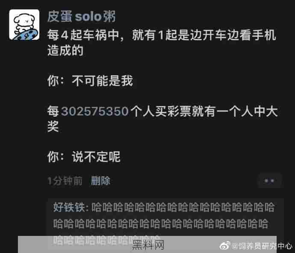Click the 哈哈 row partly covered by banner
Screen dimensions: 295x253
click(107, 239)
